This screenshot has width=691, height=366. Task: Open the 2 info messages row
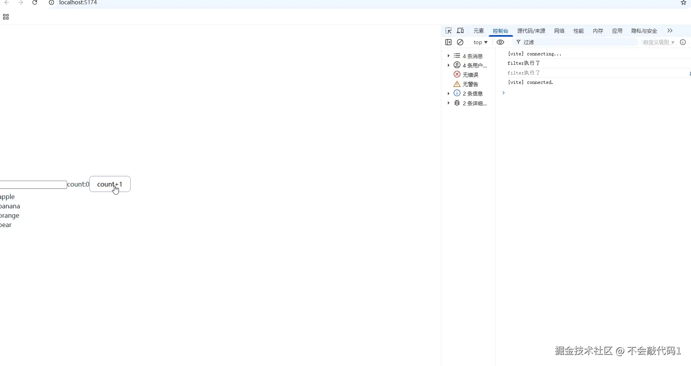[x=468, y=93]
